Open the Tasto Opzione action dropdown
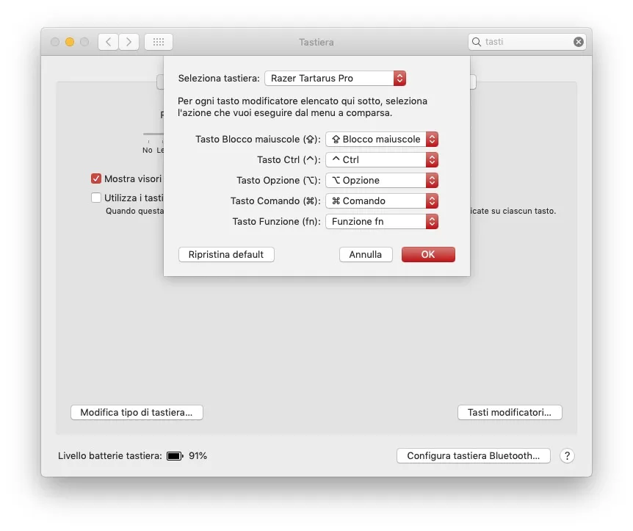Image resolution: width=633 pixels, height=531 pixels. [382, 181]
